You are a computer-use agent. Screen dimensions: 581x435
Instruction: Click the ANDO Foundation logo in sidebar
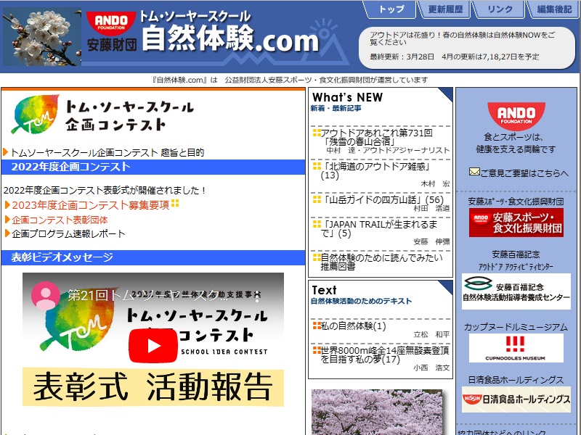click(x=516, y=116)
